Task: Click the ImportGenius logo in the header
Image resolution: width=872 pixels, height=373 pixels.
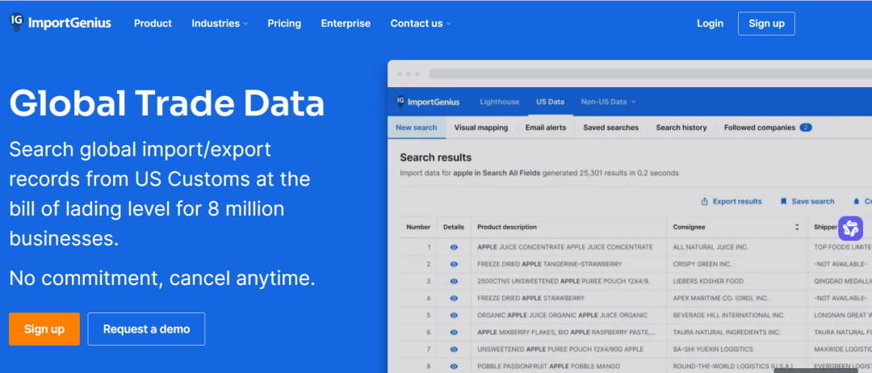Action: pos(61,23)
